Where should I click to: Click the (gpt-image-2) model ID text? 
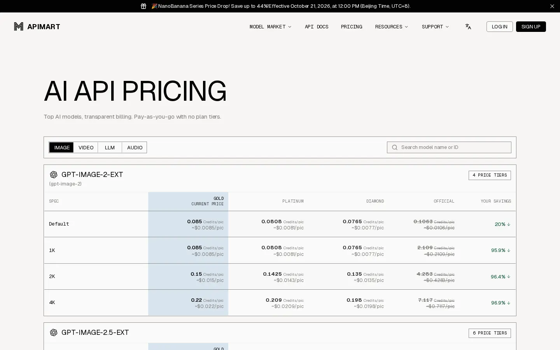[x=65, y=184]
